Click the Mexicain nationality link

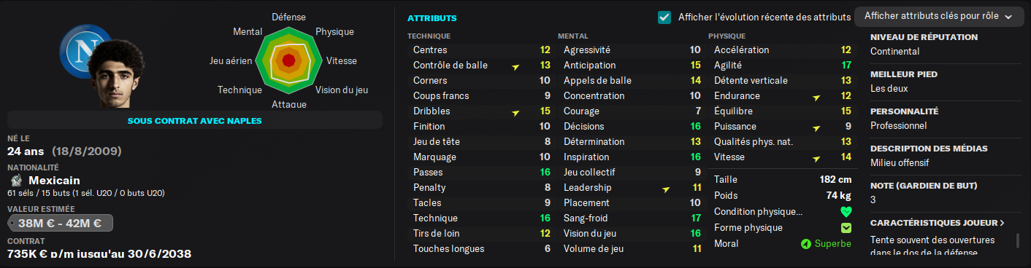(54, 181)
